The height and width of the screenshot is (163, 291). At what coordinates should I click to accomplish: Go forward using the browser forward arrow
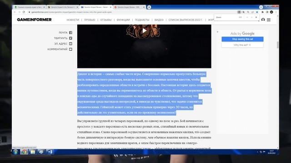point(19,12)
